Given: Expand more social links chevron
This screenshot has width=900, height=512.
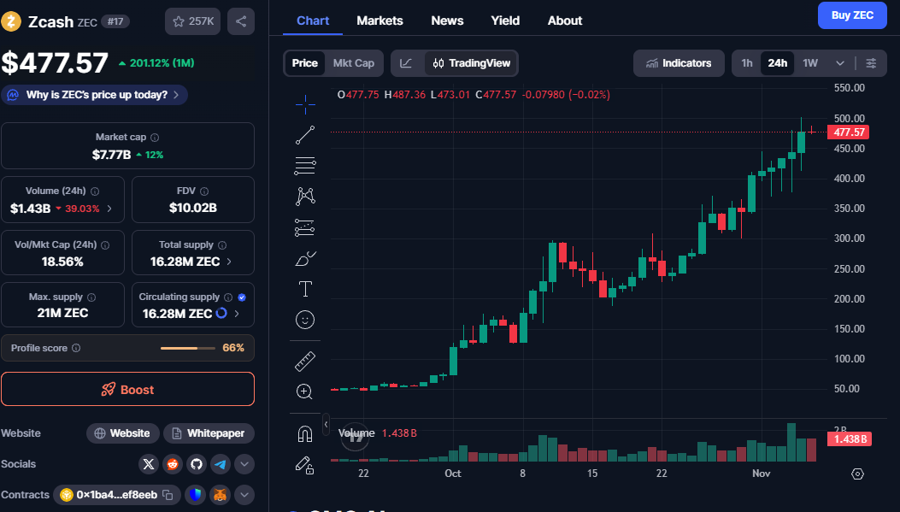Looking at the screenshot, I should (x=244, y=464).
